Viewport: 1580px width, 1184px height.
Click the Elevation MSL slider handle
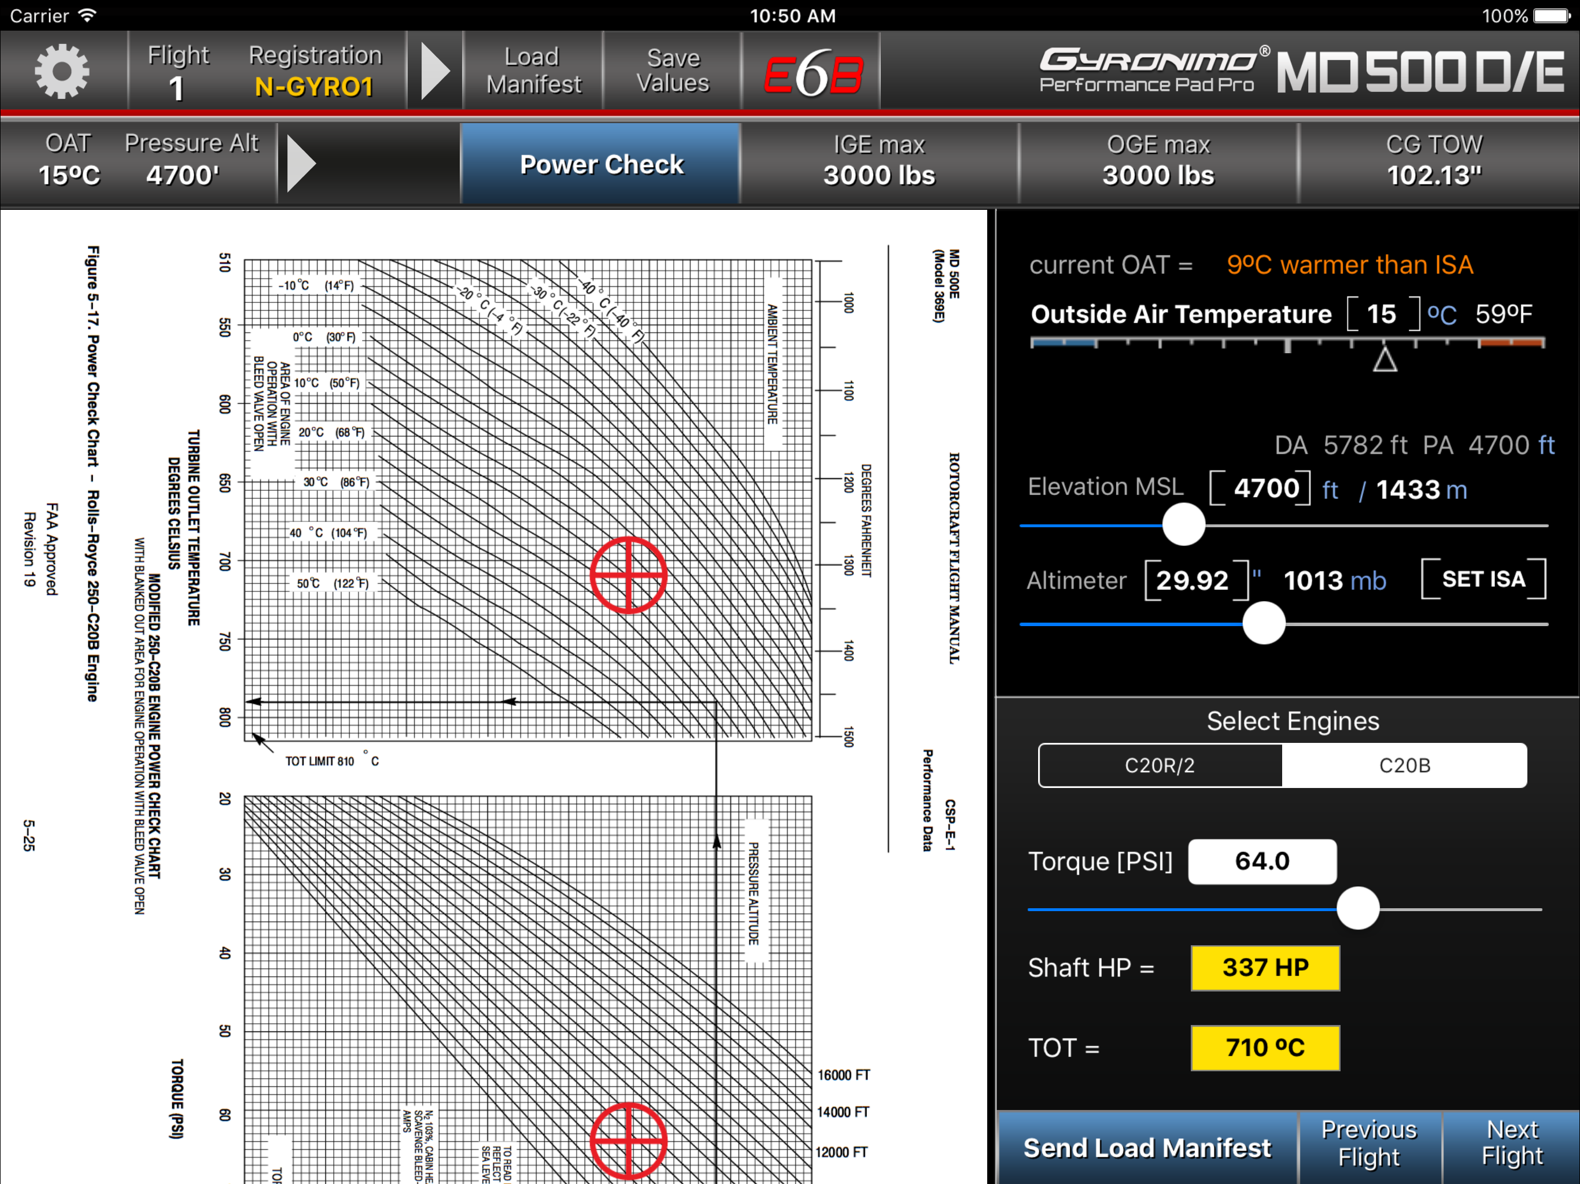1184,525
